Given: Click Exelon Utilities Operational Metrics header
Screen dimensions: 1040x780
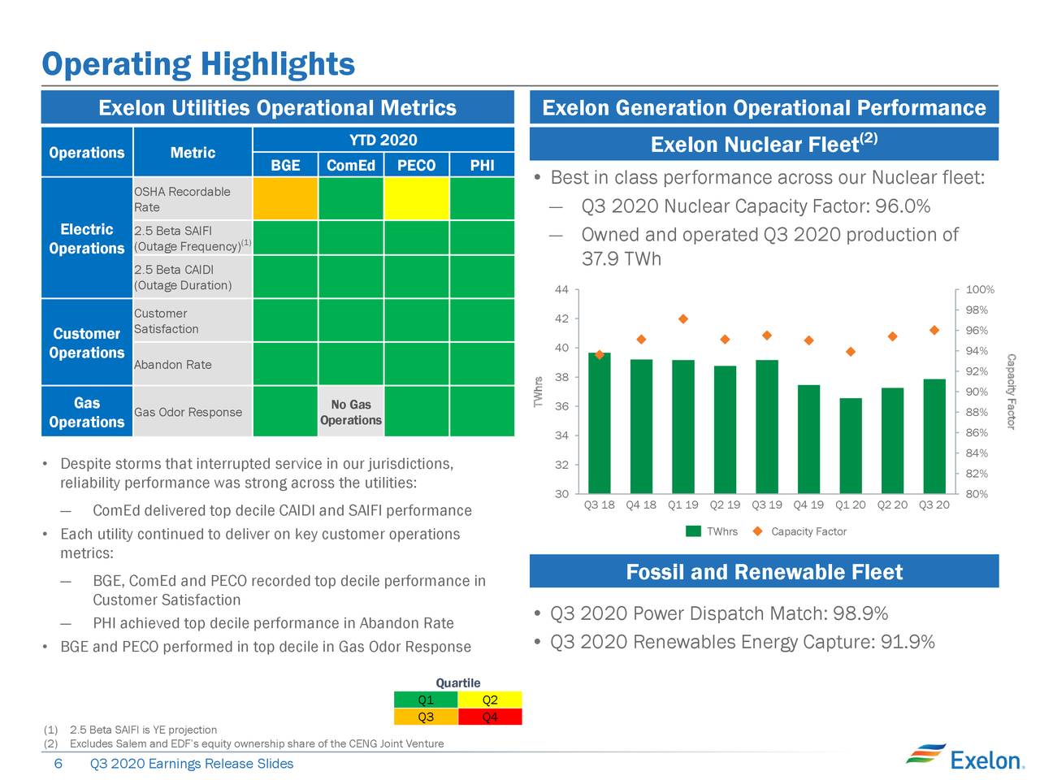Looking at the screenshot, I should point(277,108).
